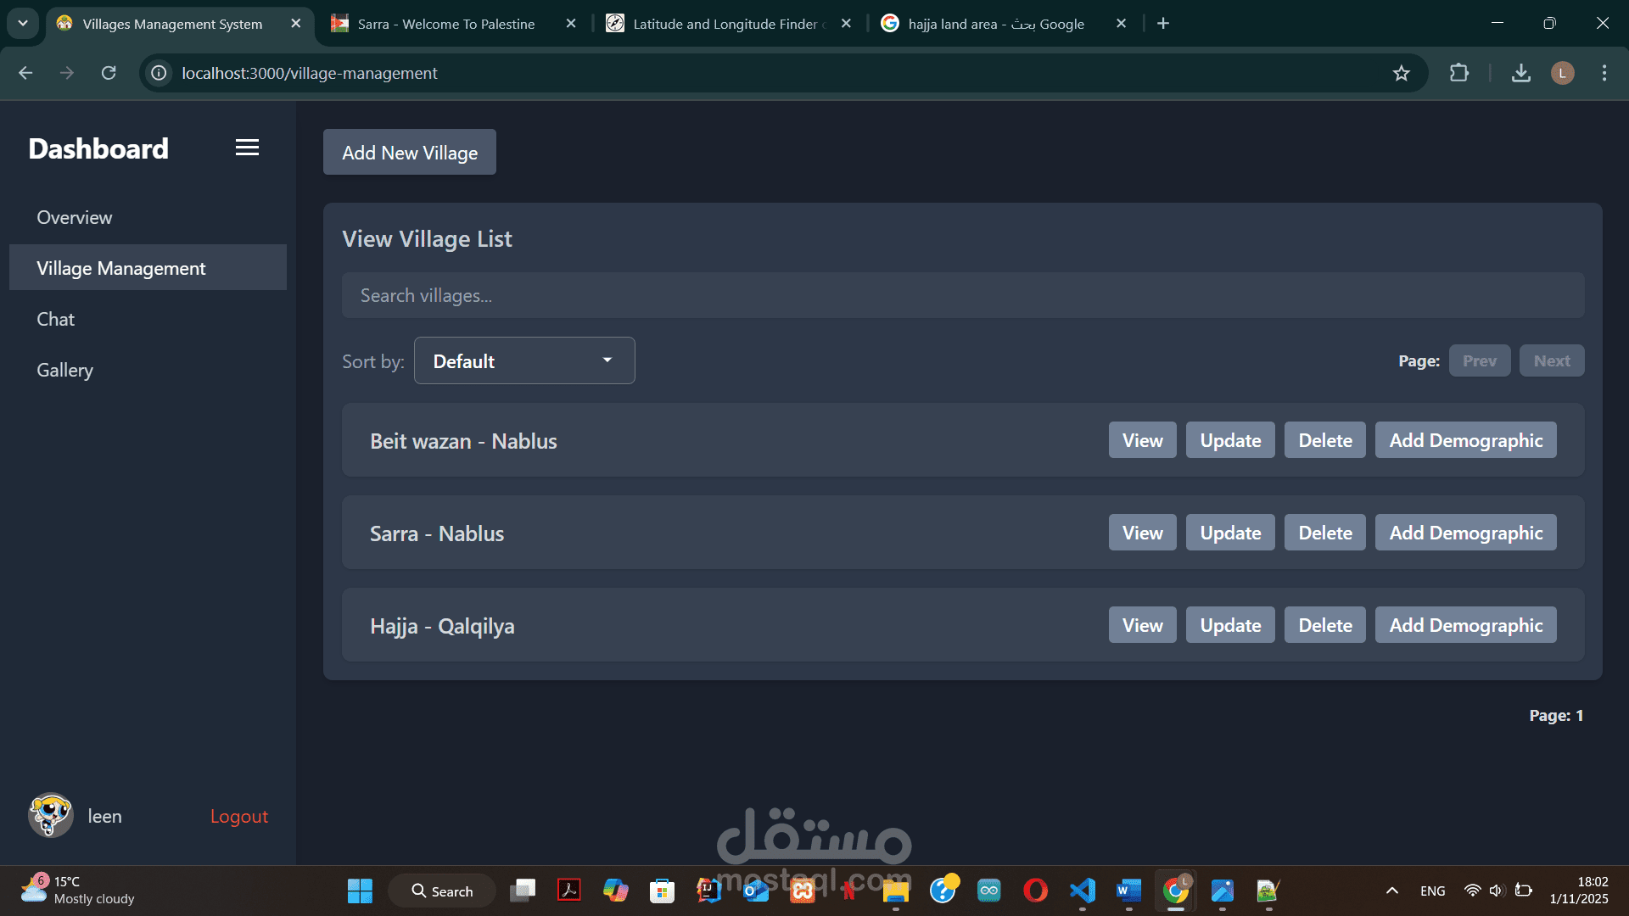The height and width of the screenshot is (916, 1629).
Task: Click the Add New Village button
Action: pyautogui.click(x=409, y=153)
